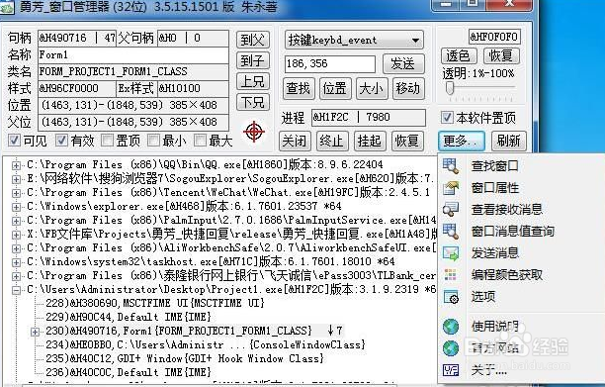This screenshot has width=605, height=387.
Task: Click the 名称 field containing Form1
Action: coord(133,54)
